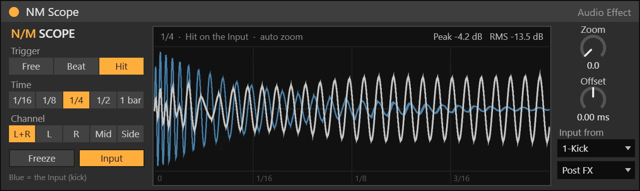This screenshot has width=640, height=191.
Task: Set trigger mode to Beat
Action: click(x=76, y=66)
